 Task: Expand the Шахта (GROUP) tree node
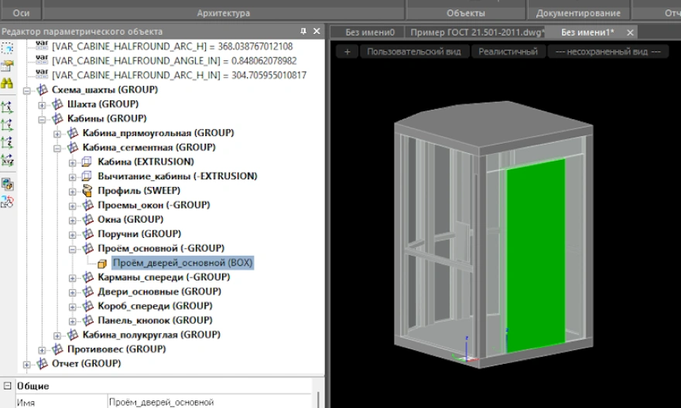point(43,104)
